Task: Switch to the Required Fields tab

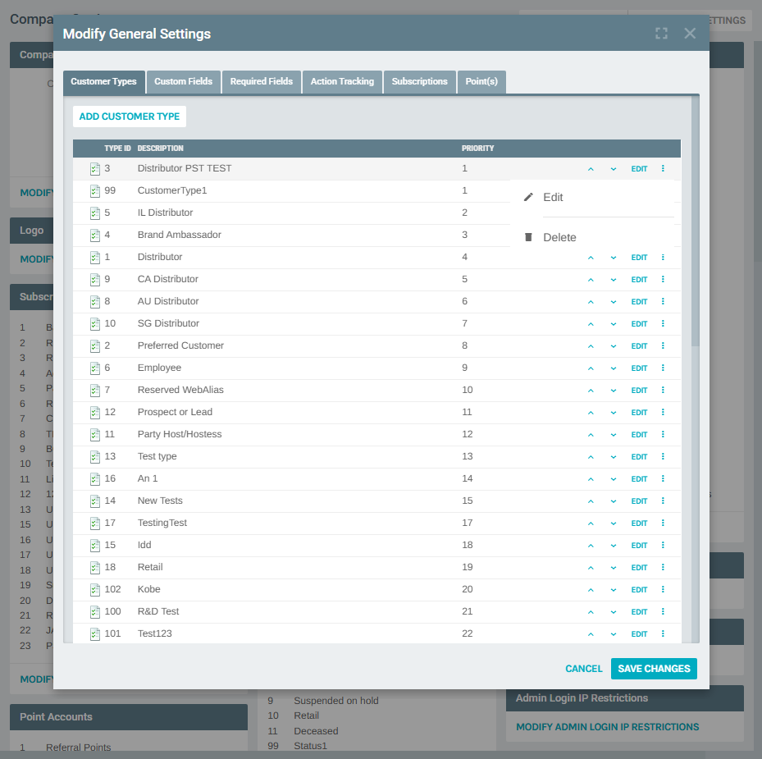Action: 262,82
